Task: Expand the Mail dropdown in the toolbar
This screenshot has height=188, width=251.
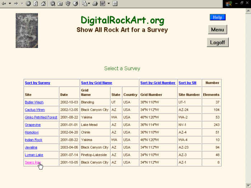Action: tap(89, 4)
